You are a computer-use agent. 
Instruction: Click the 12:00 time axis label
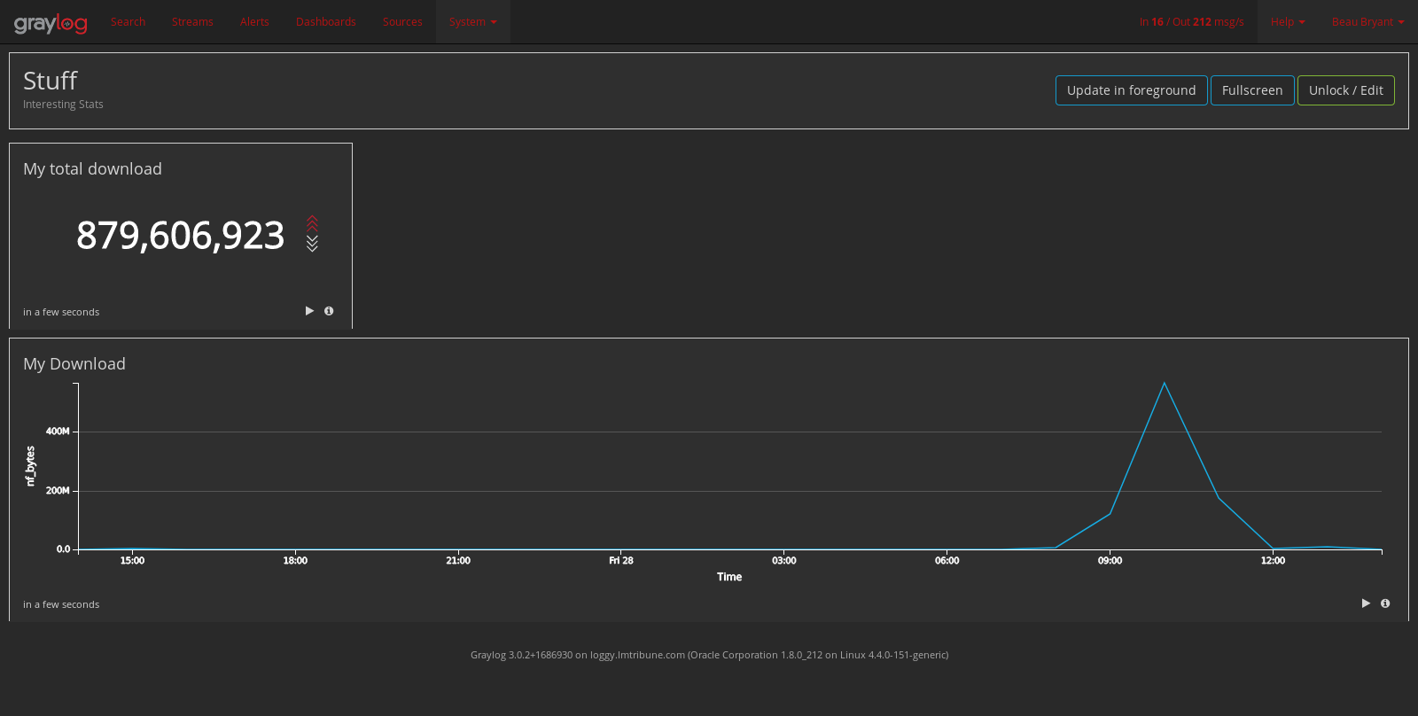(1273, 561)
